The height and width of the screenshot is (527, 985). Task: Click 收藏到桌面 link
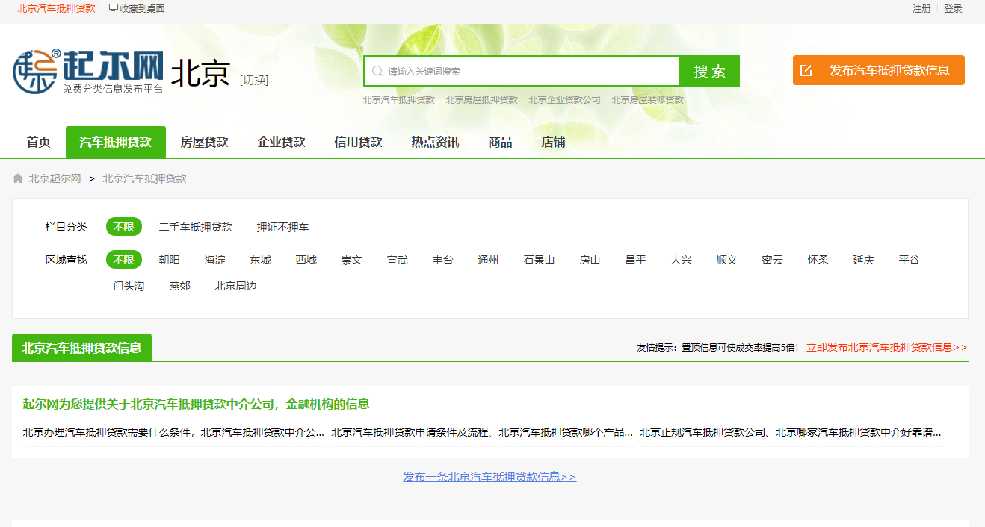(x=142, y=9)
